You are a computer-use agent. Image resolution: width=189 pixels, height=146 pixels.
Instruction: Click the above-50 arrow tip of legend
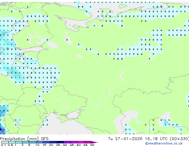tap(94, 142)
